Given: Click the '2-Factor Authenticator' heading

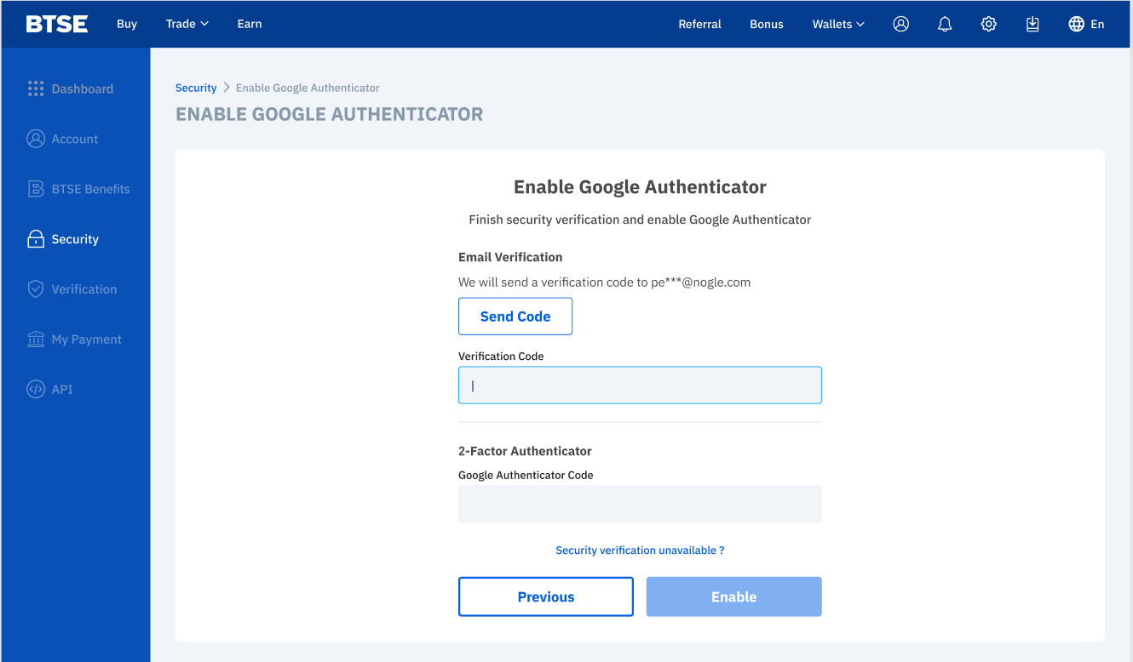Looking at the screenshot, I should (525, 451).
